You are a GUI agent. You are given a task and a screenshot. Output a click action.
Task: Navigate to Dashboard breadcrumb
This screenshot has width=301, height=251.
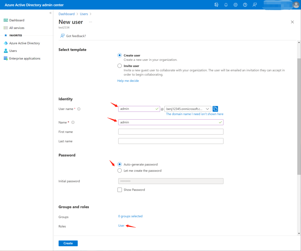[66, 14]
